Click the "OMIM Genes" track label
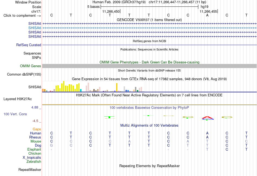The width and height of the screenshot is (257, 176). click(x=30, y=66)
